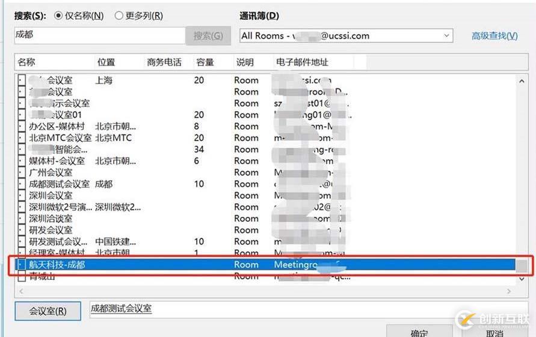Click the room icon beside 北京MTC会议室
The height and width of the screenshot is (337, 536).
click(x=22, y=138)
